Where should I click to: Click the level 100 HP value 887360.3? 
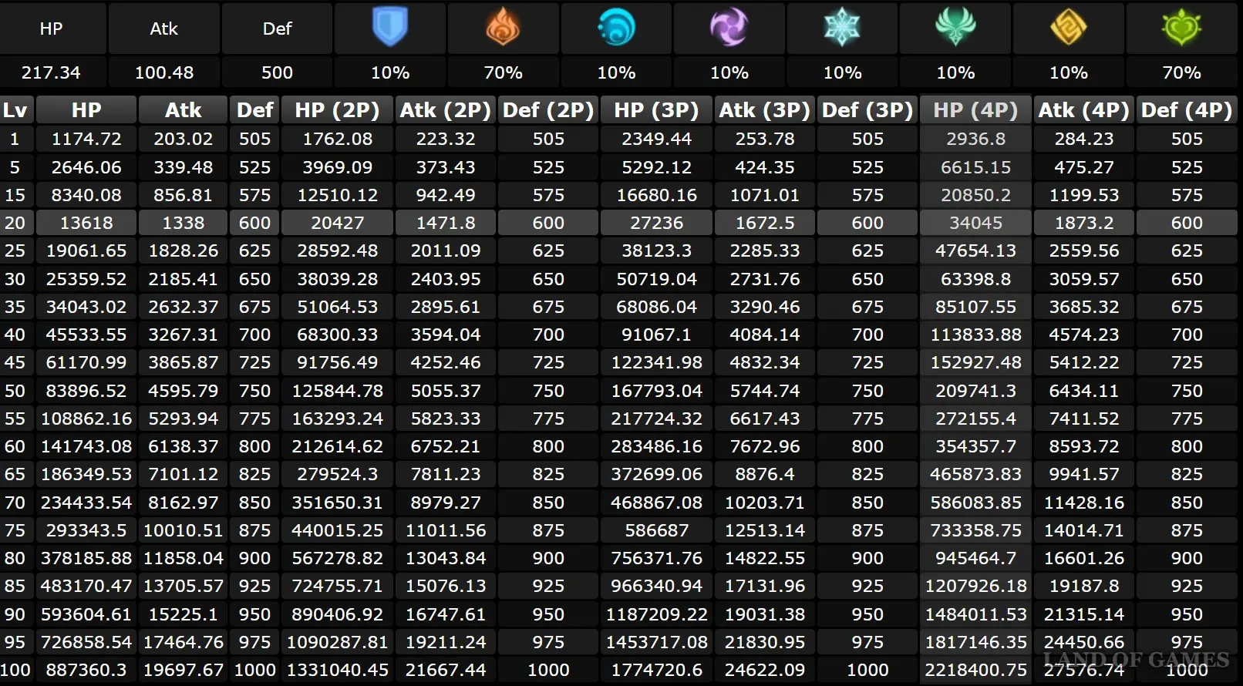(x=86, y=670)
